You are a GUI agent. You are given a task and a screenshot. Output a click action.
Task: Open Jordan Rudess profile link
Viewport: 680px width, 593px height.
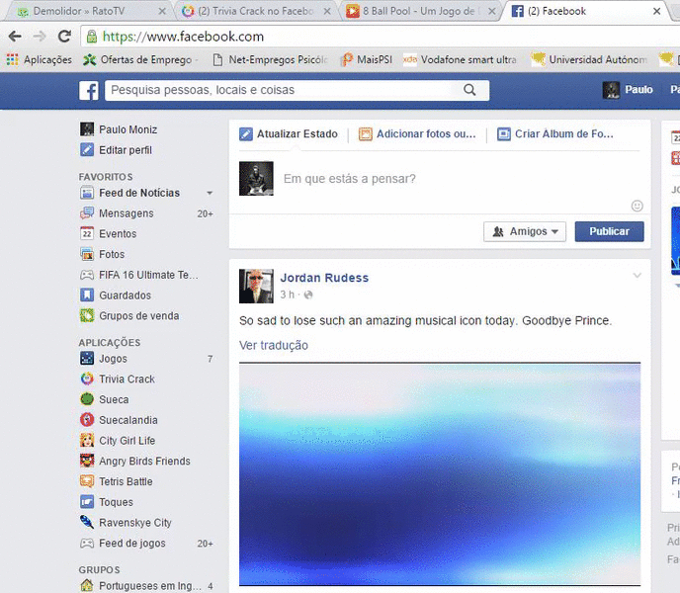(x=324, y=278)
